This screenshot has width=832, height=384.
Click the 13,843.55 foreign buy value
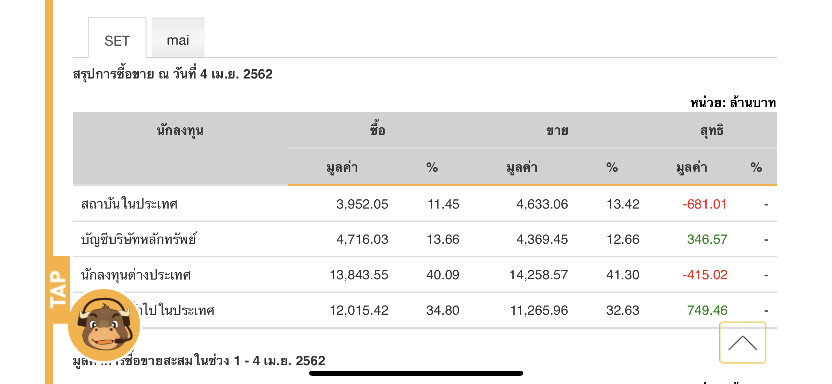click(x=359, y=275)
